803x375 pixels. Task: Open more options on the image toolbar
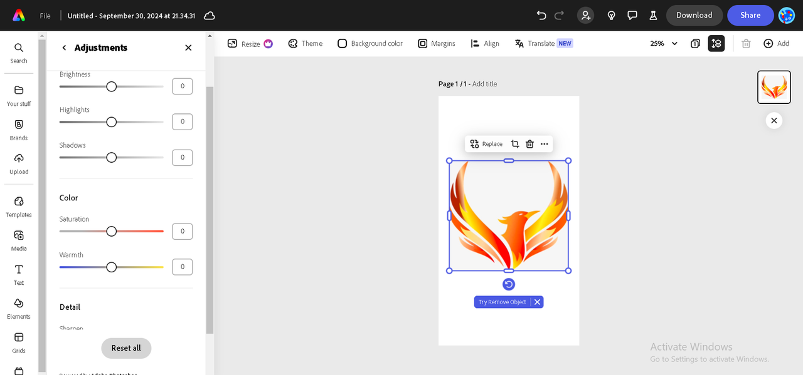pyautogui.click(x=544, y=144)
